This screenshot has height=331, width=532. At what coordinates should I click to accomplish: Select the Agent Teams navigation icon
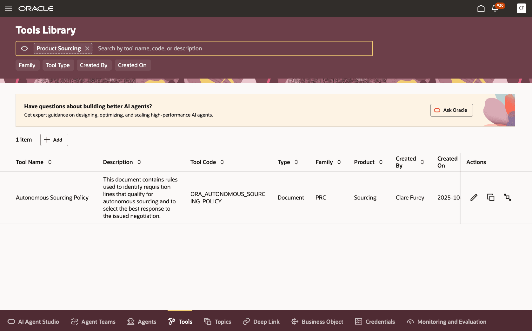pyautogui.click(x=74, y=321)
